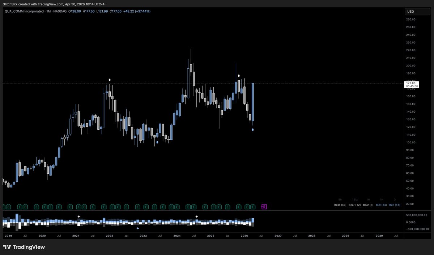Click the 100.00 price axis label
This screenshot has height=255, width=434.
(410, 142)
